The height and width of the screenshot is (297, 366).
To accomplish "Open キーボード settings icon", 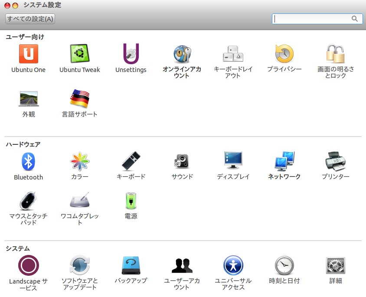I will (131, 161).
